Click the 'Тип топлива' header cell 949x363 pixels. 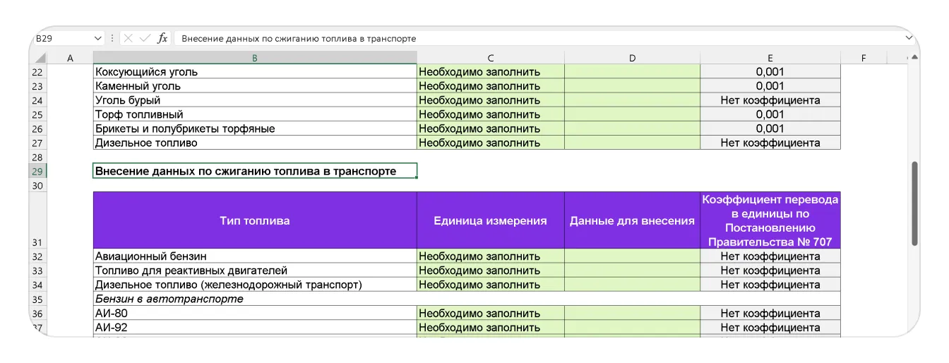click(x=255, y=220)
